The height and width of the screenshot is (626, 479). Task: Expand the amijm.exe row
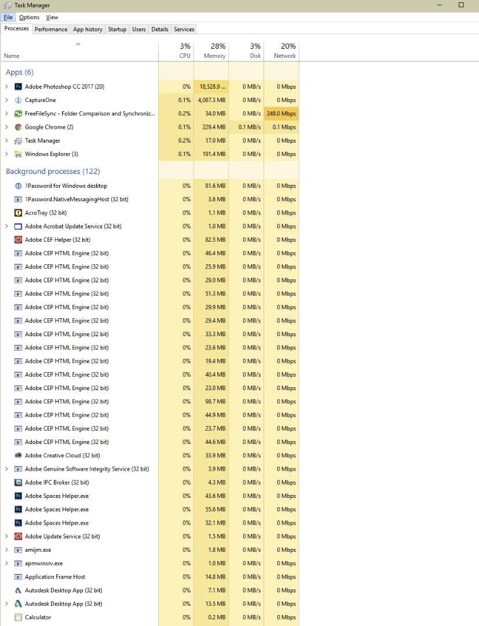coord(6,550)
